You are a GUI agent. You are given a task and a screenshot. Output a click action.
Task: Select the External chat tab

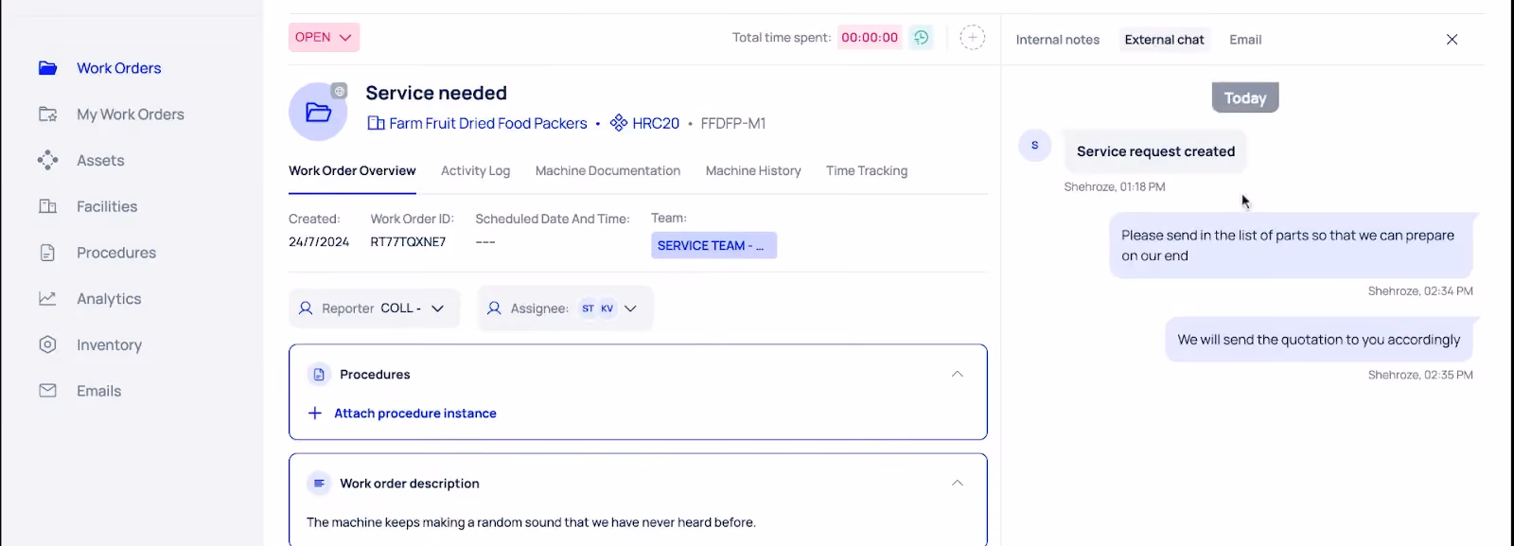point(1165,40)
